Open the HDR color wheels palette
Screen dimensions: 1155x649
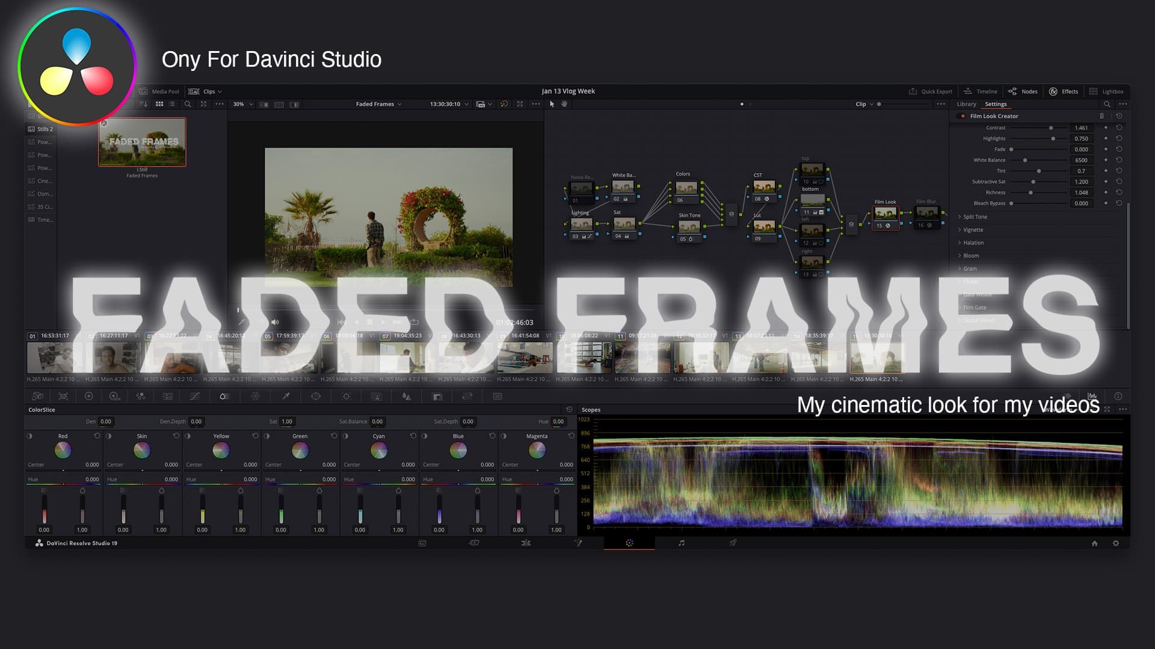(x=114, y=396)
